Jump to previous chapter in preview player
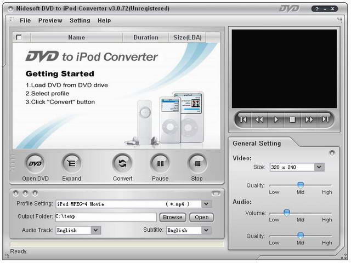Image resolution: width=351 pixels, height=263 pixels. (243, 120)
